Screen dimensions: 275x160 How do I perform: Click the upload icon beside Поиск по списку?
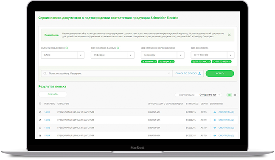click(x=199, y=74)
